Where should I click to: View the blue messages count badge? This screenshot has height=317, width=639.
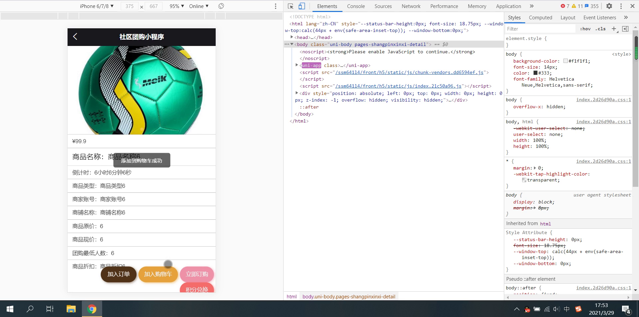coord(592,6)
